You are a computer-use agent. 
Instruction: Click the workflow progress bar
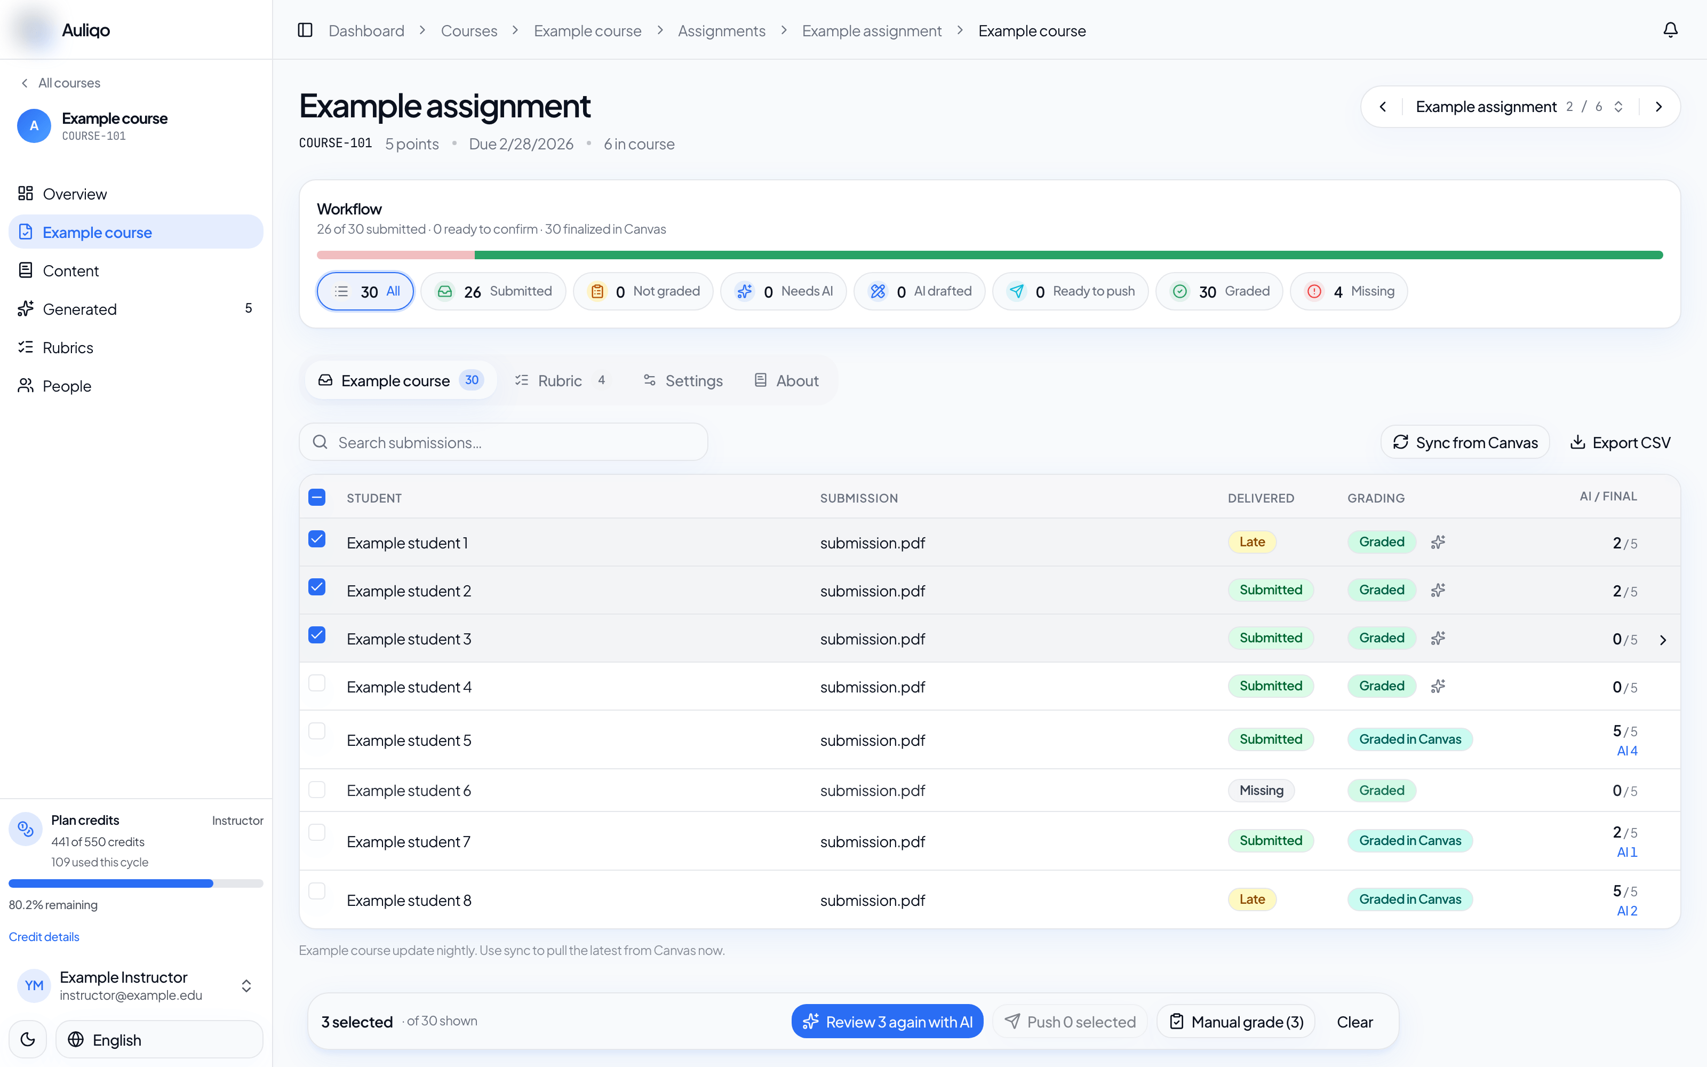click(990, 256)
